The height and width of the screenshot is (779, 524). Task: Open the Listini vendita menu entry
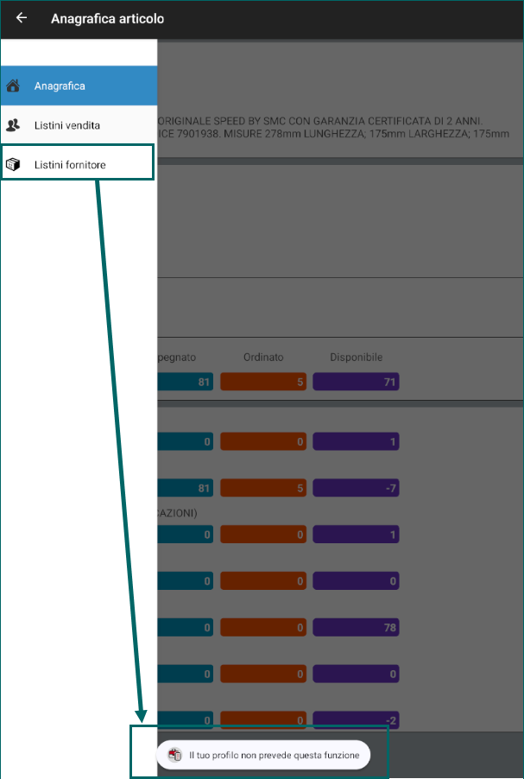tap(79, 125)
